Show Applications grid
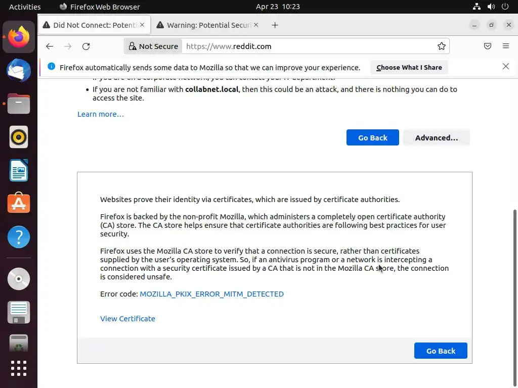Image resolution: width=518 pixels, height=388 pixels. coord(19,368)
